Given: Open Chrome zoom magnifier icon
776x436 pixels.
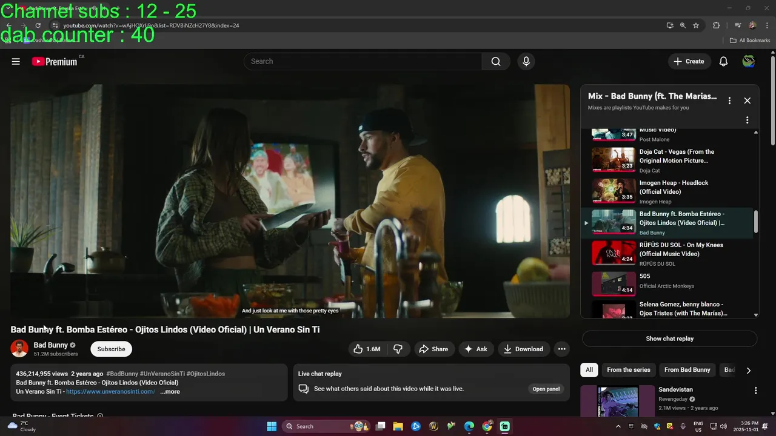Looking at the screenshot, I should [683, 25].
